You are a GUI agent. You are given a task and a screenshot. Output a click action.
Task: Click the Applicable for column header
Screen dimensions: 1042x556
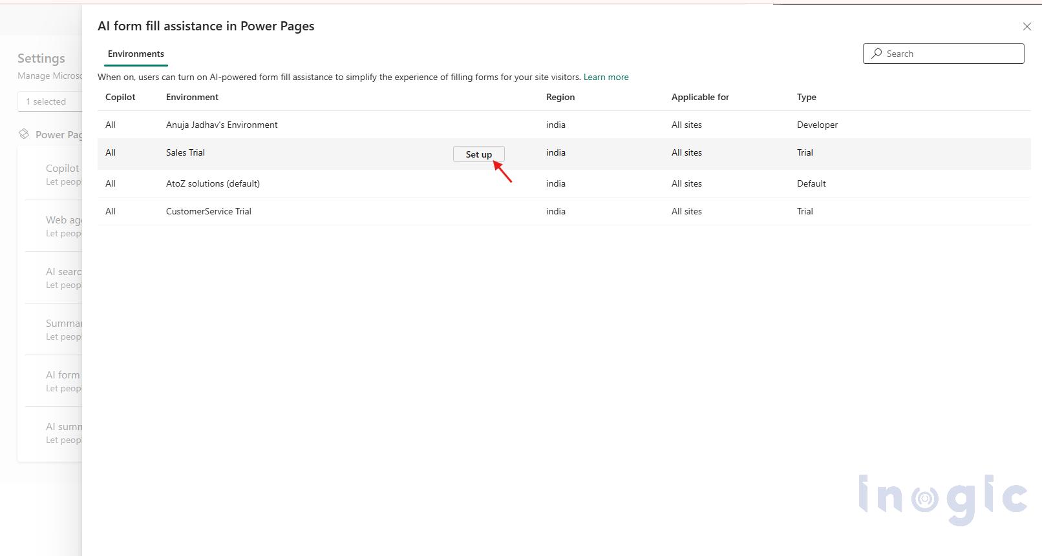(x=700, y=97)
